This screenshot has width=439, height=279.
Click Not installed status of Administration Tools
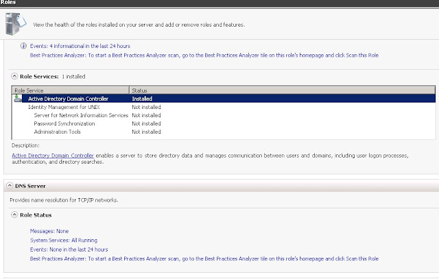[x=146, y=132]
